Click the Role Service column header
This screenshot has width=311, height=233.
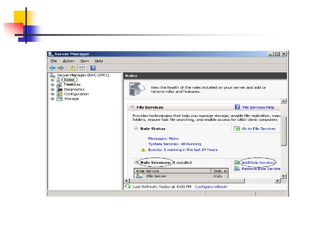[x=172, y=171]
